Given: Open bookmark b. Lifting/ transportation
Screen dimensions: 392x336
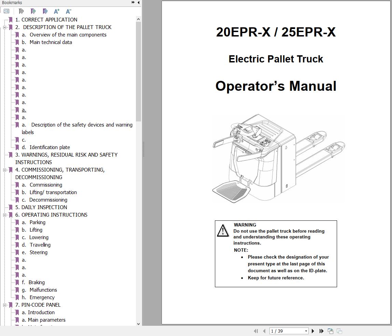Looking at the screenshot, I should (x=49, y=192).
